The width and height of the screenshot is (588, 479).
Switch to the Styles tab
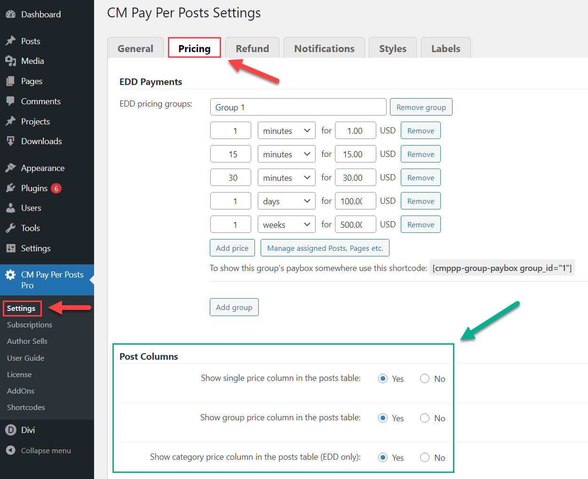click(x=393, y=48)
